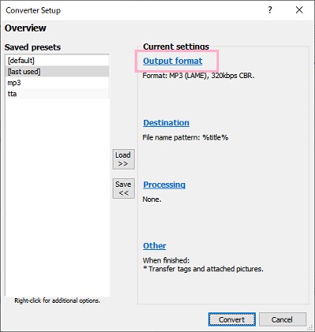Open the Destination settings link
The image size is (315, 332).
[166, 123]
